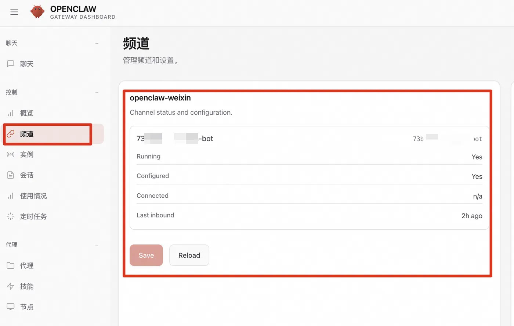Click the spinner icon beside 定时任务
The width and height of the screenshot is (514, 326).
[x=11, y=216]
